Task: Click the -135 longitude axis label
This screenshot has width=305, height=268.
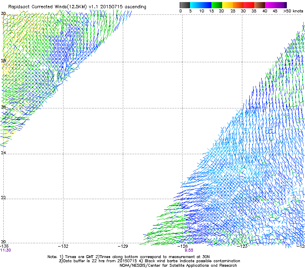Action: click(x=4, y=246)
